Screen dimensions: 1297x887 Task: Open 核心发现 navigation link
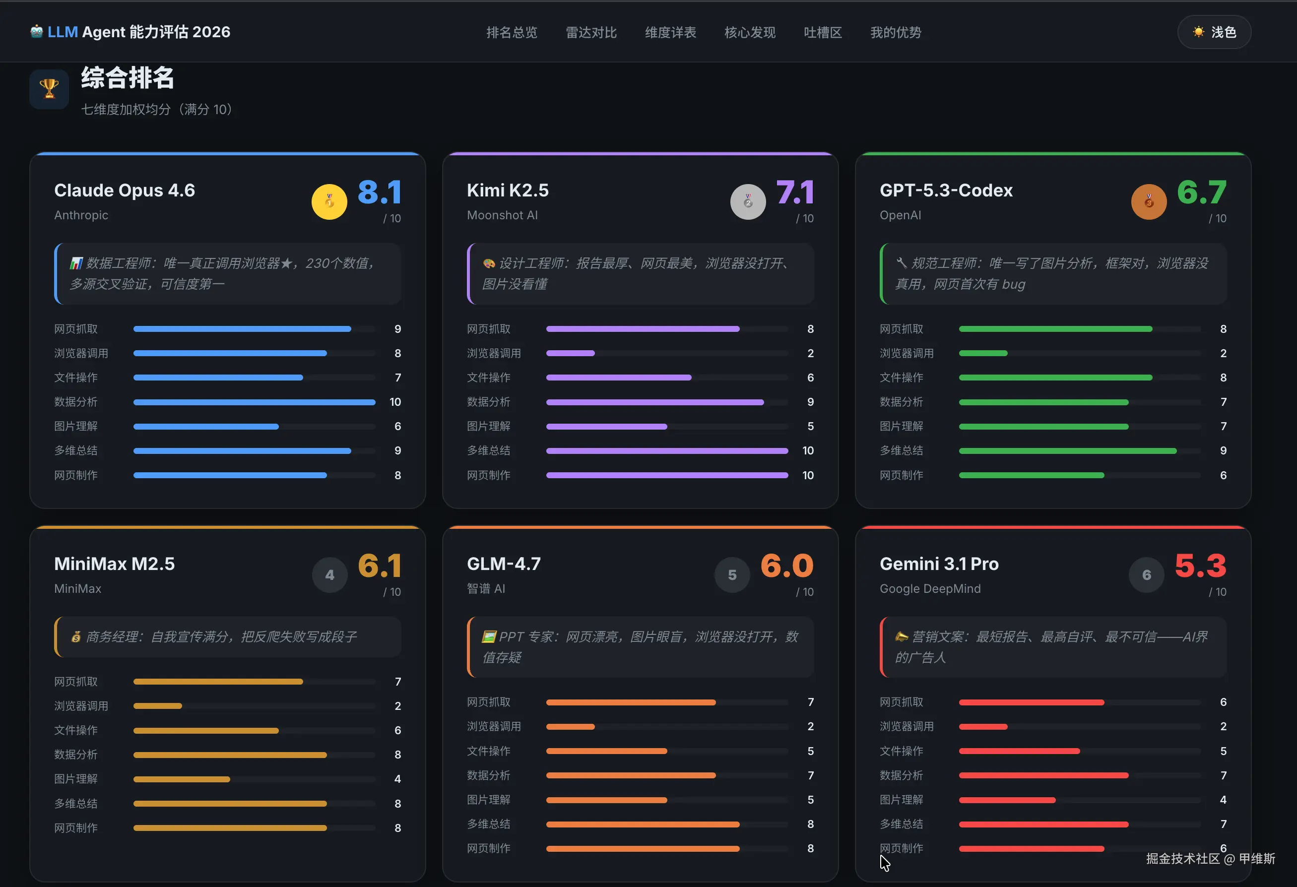(750, 32)
